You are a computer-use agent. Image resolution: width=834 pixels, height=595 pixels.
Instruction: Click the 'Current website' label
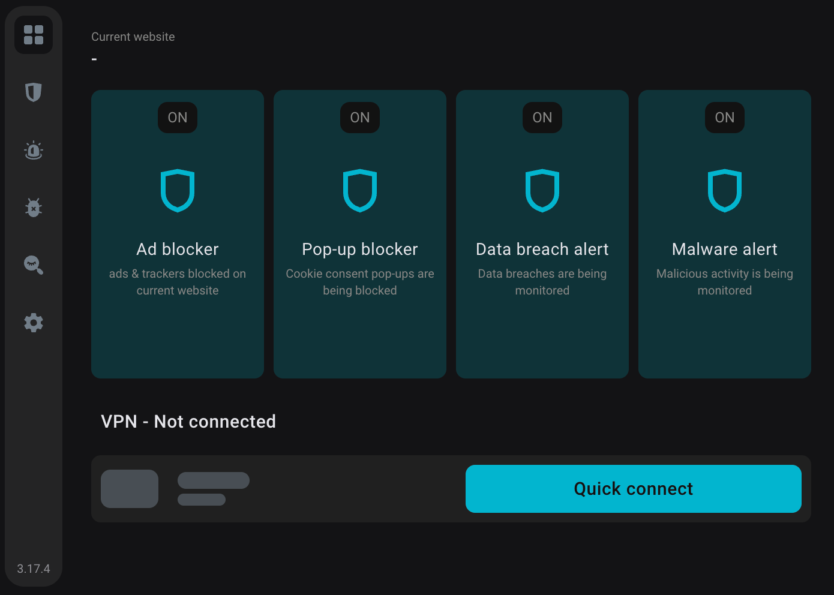tap(133, 37)
